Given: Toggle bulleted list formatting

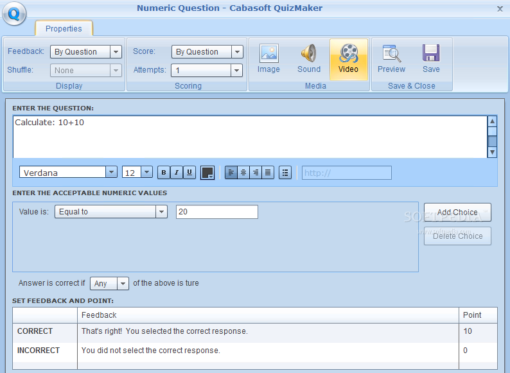Looking at the screenshot, I should click(285, 172).
